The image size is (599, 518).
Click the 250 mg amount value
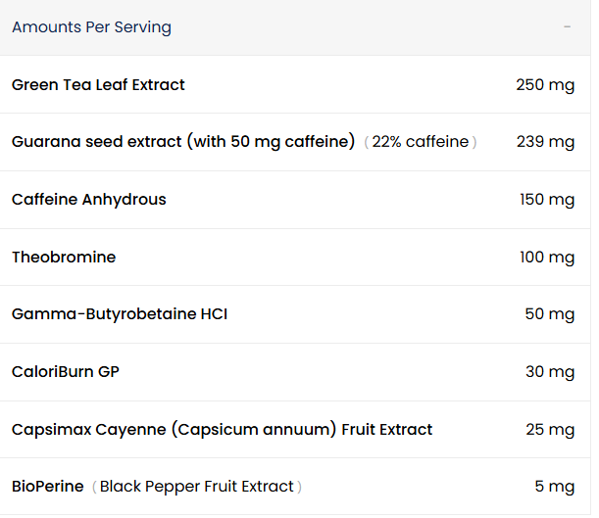(x=544, y=85)
